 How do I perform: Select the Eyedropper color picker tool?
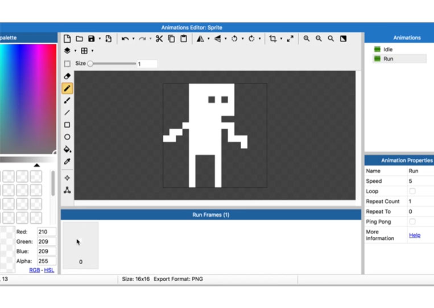click(67, 161)
